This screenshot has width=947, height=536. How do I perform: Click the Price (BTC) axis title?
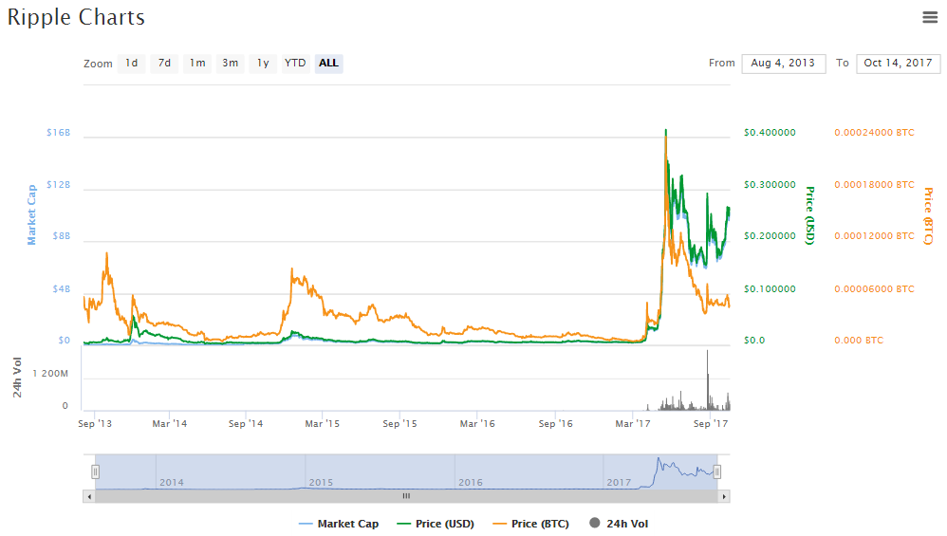(928, 216)
